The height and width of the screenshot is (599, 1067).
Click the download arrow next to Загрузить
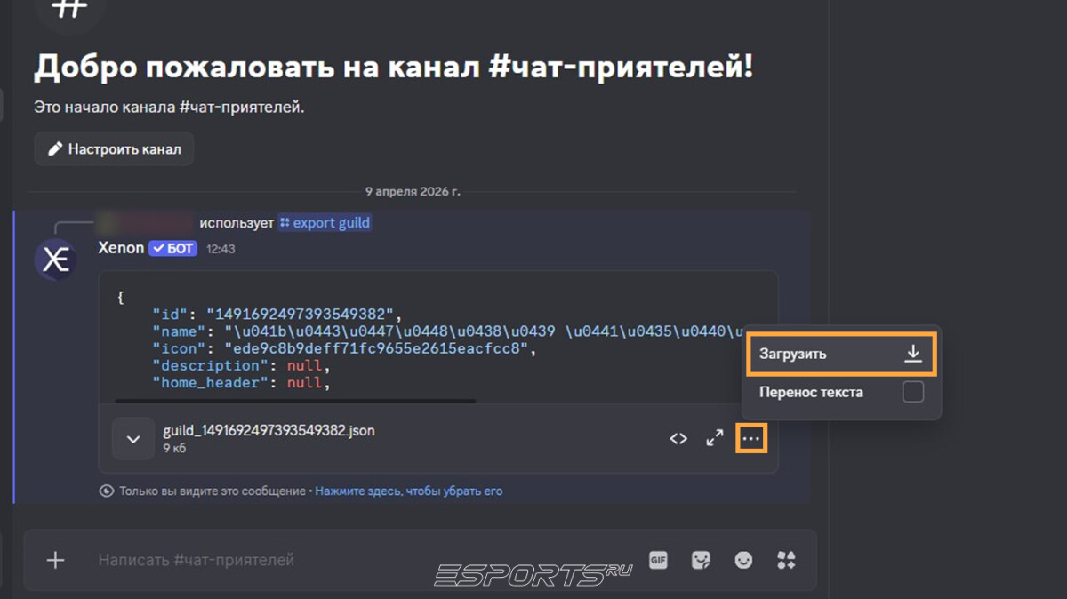coord(912,353)
